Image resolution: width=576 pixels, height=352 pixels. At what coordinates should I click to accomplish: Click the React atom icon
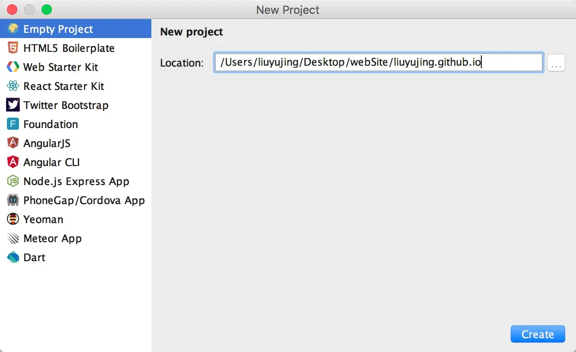13,86
